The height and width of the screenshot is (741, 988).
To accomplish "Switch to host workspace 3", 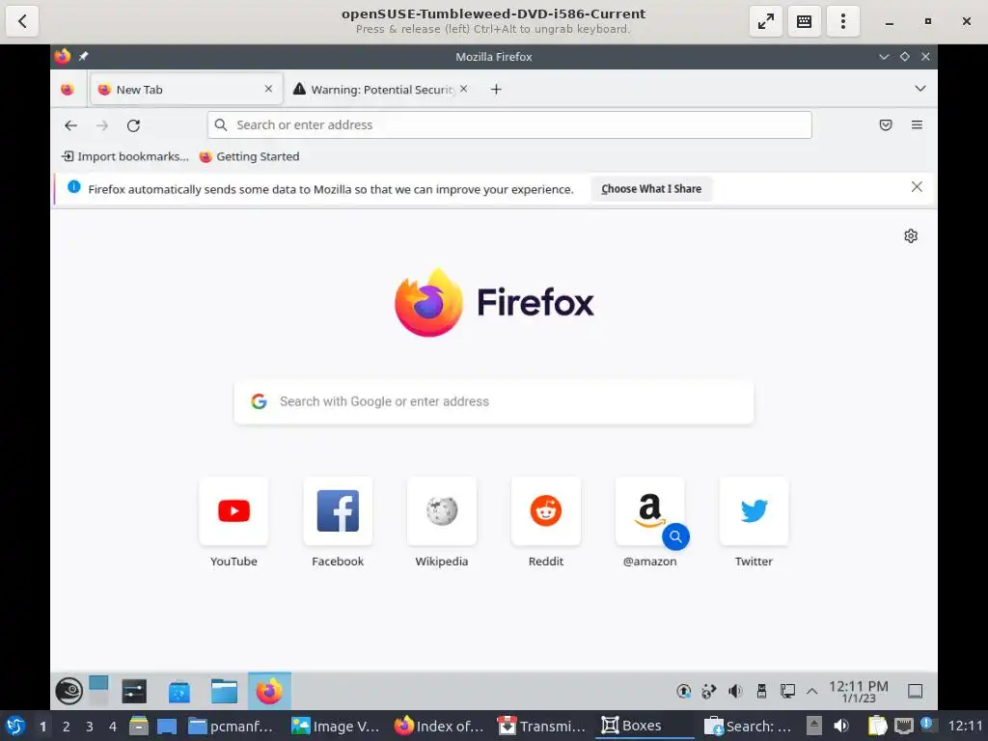I will (90, 727).
